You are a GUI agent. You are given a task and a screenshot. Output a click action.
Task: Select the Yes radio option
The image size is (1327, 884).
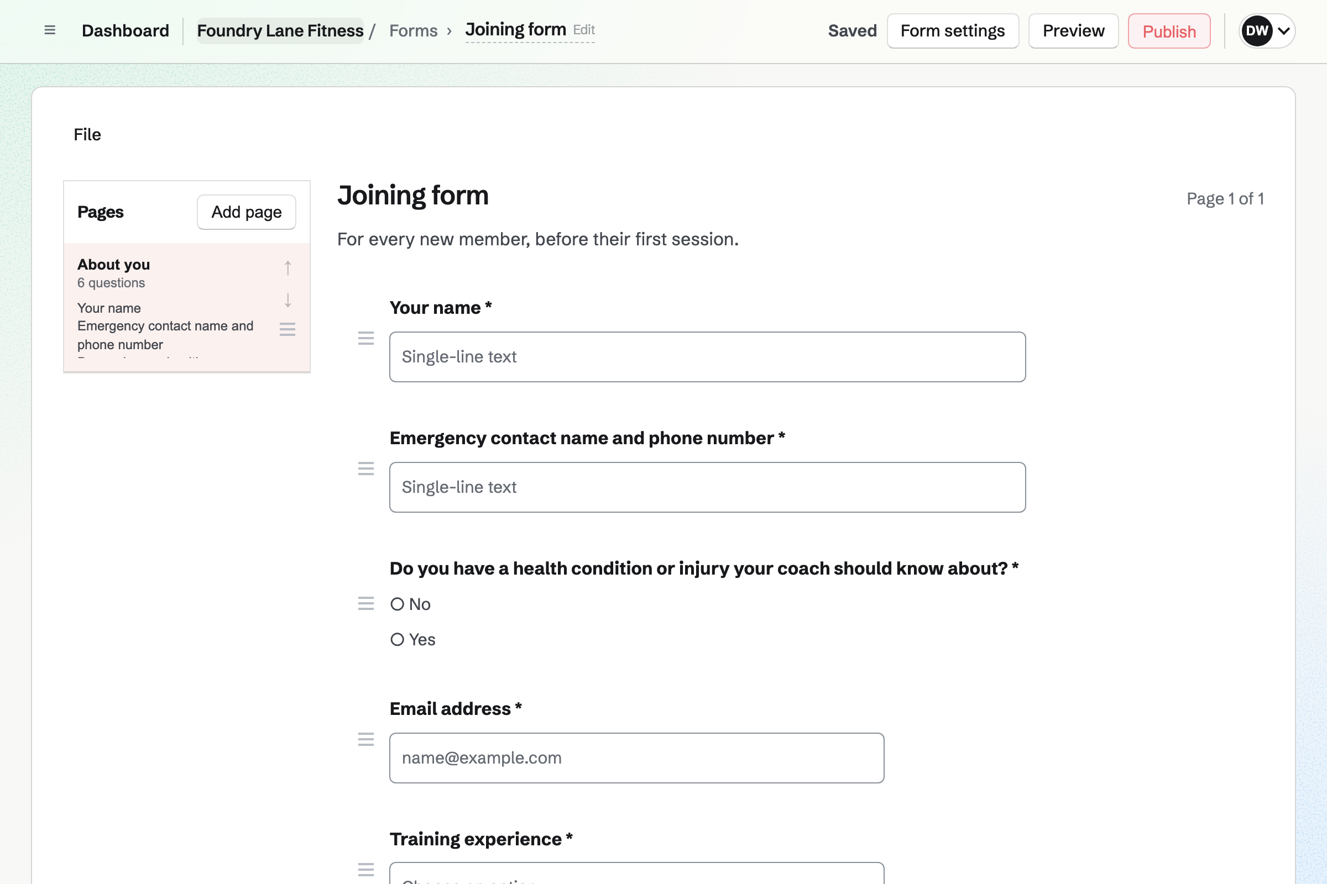(x=397, y=639)
